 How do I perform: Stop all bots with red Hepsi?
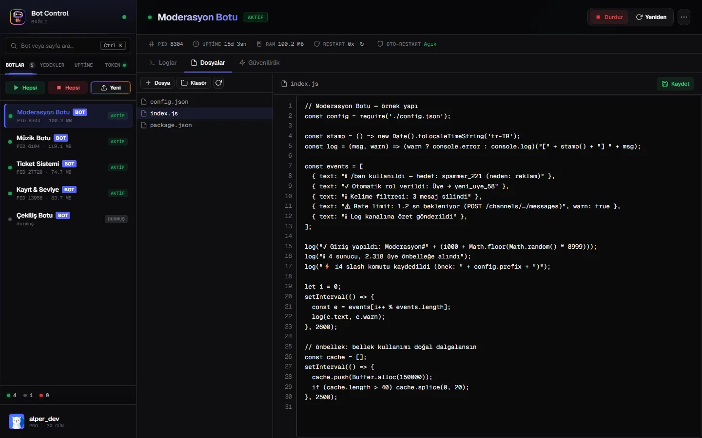pyautogui.click(x=68, y=88)
